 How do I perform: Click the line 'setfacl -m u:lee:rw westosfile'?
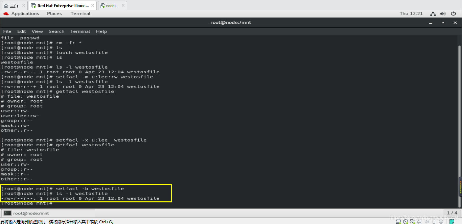coord(77,77)
